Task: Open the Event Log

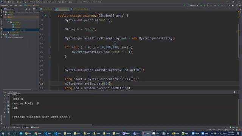Action: [234, 127]
